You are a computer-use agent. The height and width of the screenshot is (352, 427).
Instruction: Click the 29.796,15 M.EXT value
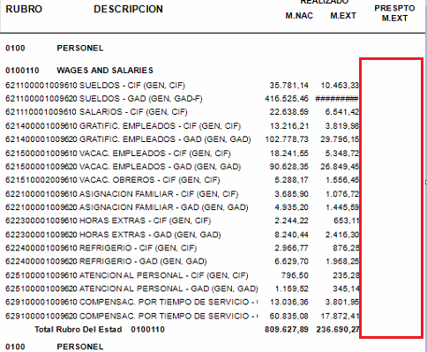coord(340,139)
